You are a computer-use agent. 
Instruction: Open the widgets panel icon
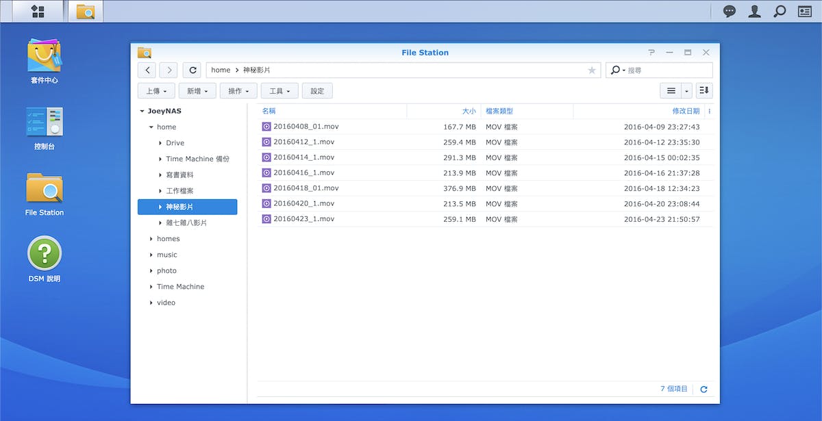(x=804, y=11)
